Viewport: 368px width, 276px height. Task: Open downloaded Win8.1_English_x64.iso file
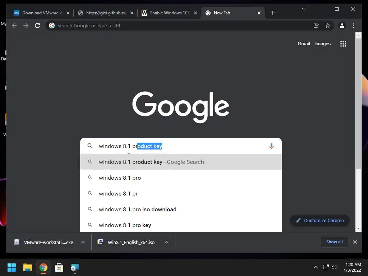(126, 242)
